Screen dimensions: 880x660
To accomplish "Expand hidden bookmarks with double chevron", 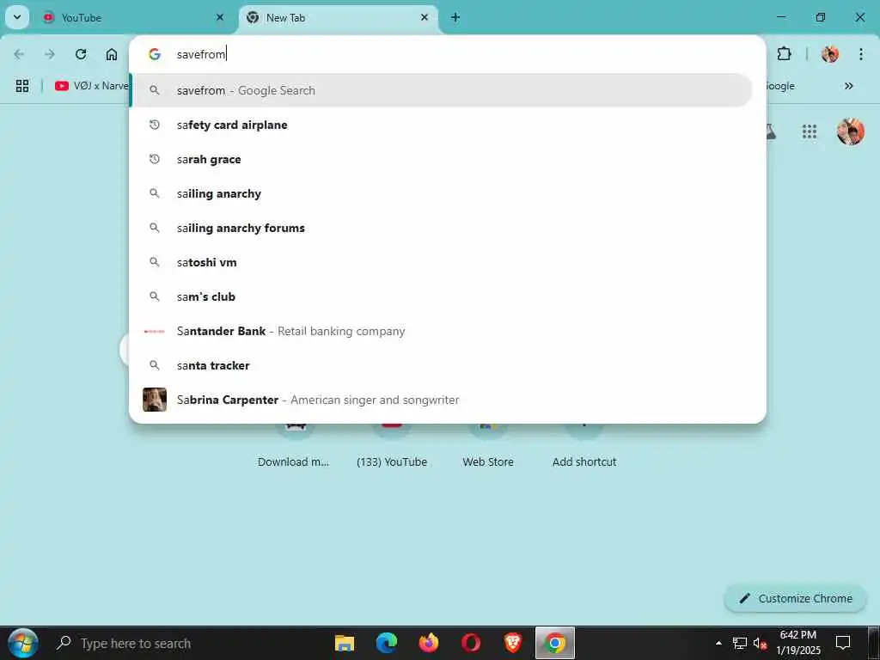I will point(848,86).
